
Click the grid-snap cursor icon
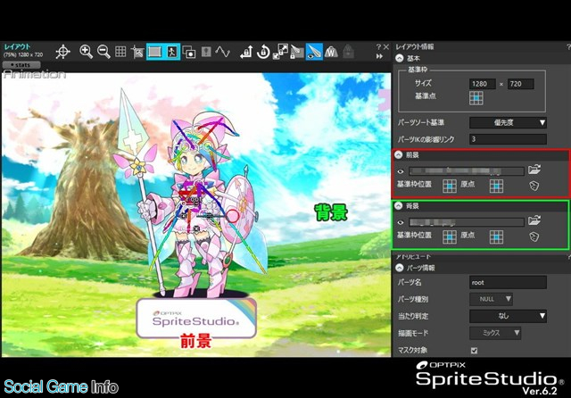tap(137, 52)
